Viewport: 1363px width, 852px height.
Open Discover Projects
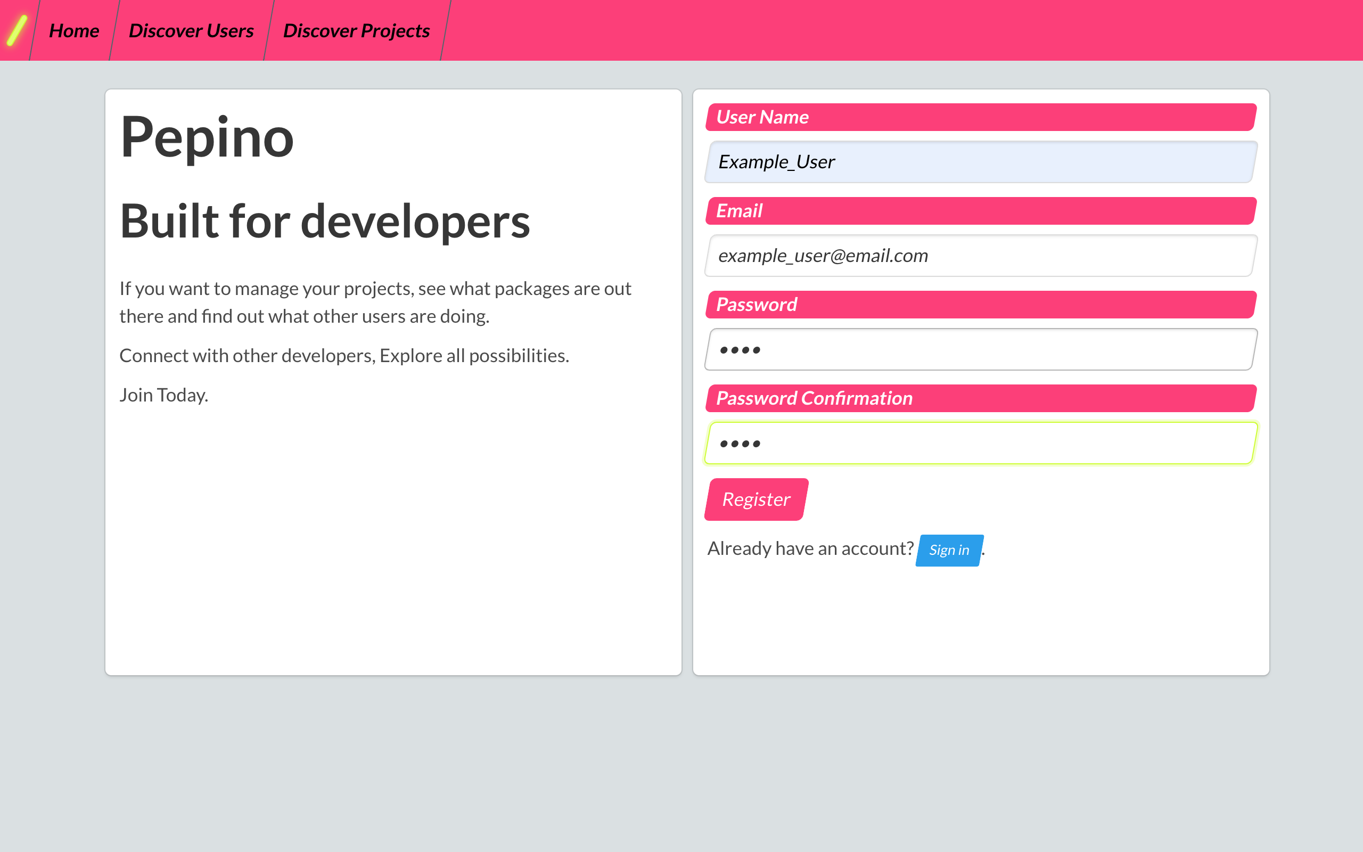[x=356, y=30]
